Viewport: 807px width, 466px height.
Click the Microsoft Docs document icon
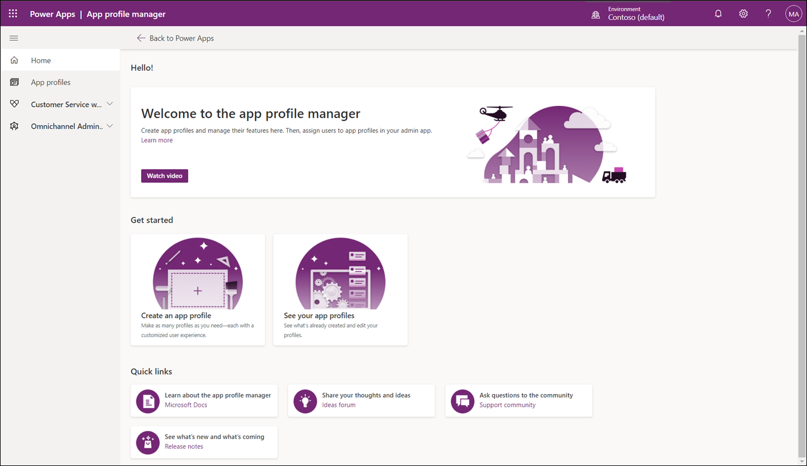(148, 401)
